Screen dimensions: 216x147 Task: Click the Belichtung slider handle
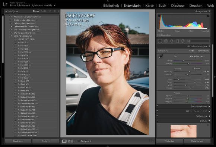point(189,72)
